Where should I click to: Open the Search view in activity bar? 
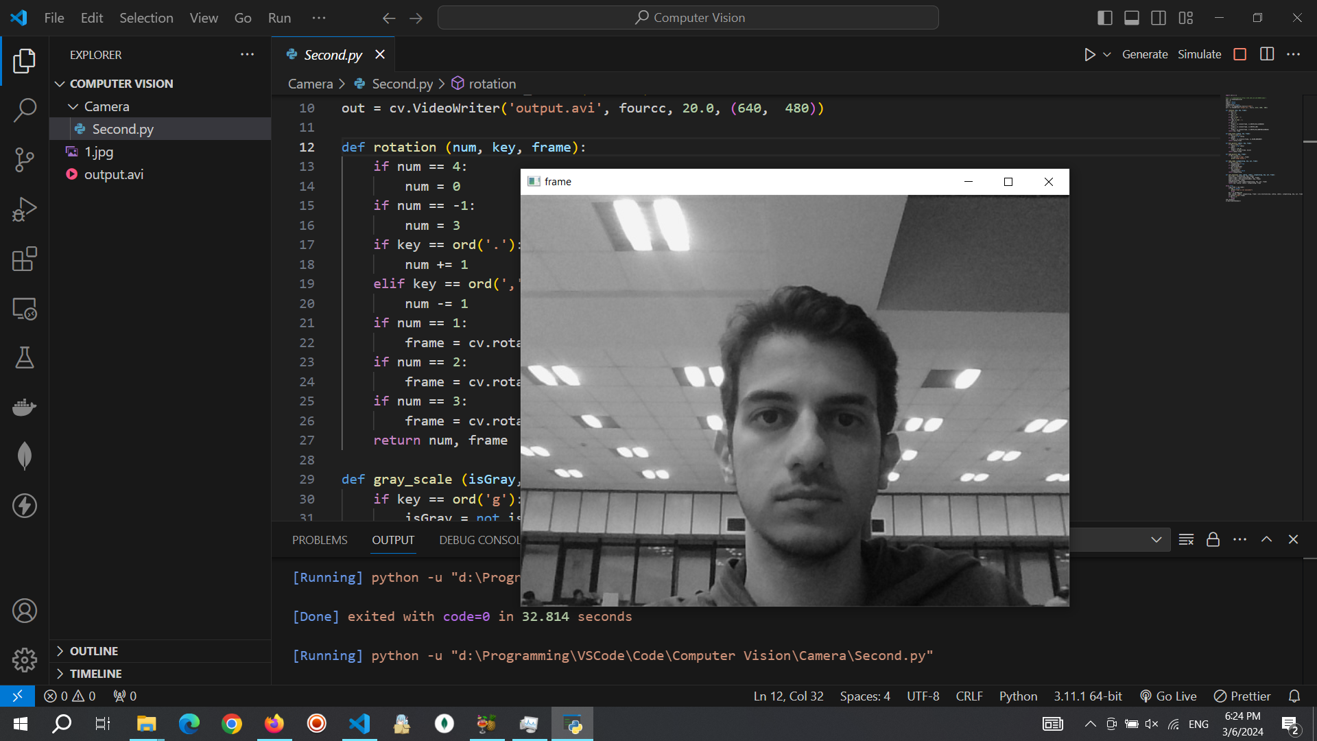[x=25, y=110]
